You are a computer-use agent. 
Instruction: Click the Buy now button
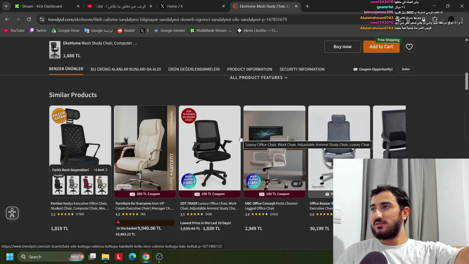343,47
